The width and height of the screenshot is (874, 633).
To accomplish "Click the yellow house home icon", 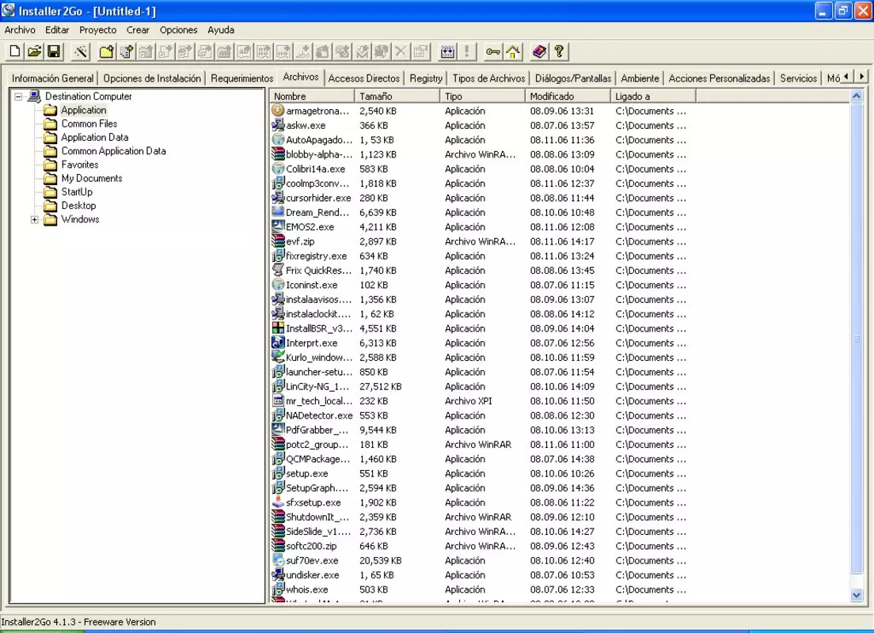I will pyautogui.click(x=513, y=51).
